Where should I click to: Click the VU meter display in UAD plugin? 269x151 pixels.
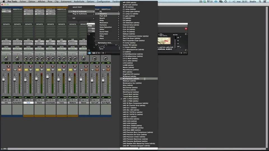164,41
